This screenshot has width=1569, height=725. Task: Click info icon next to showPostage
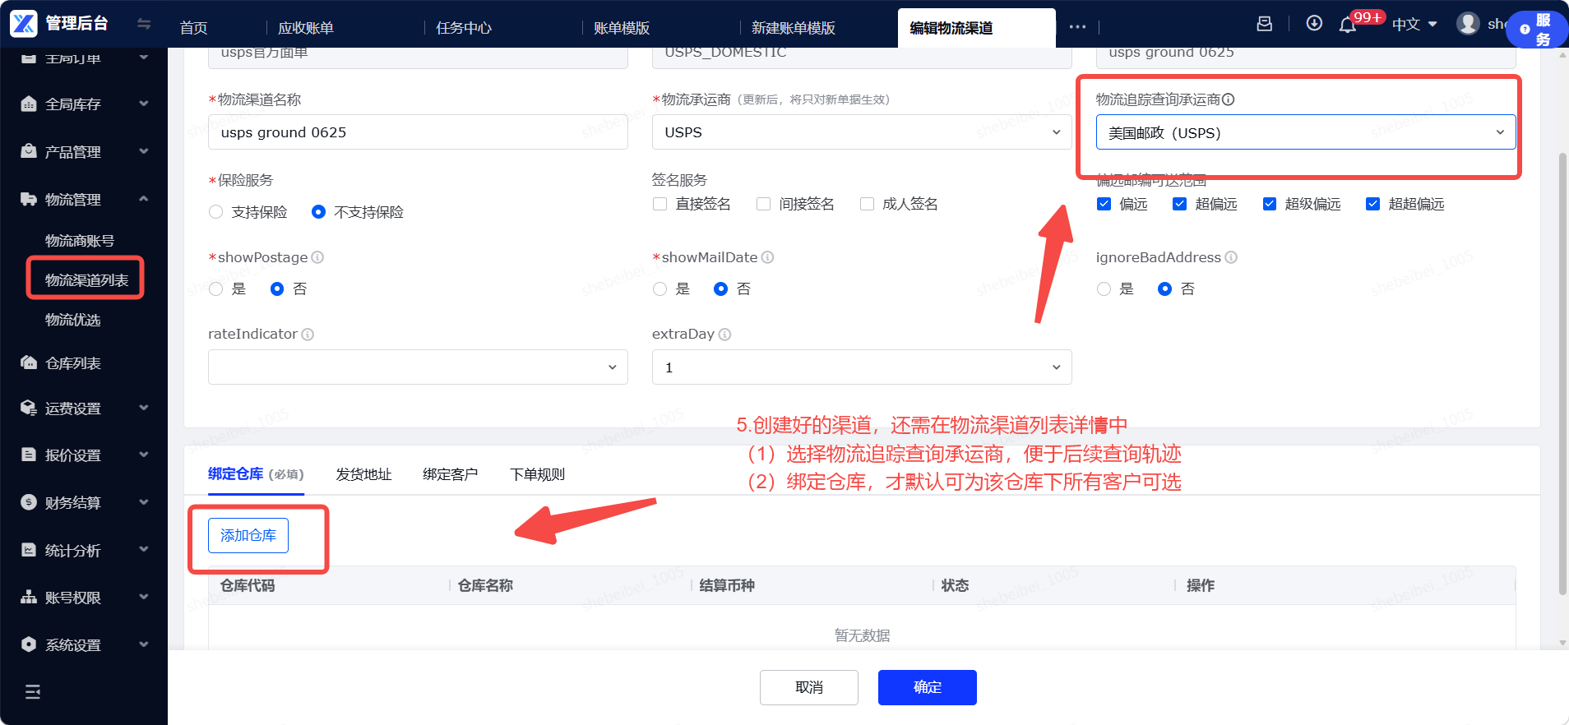tap(317, 257)
